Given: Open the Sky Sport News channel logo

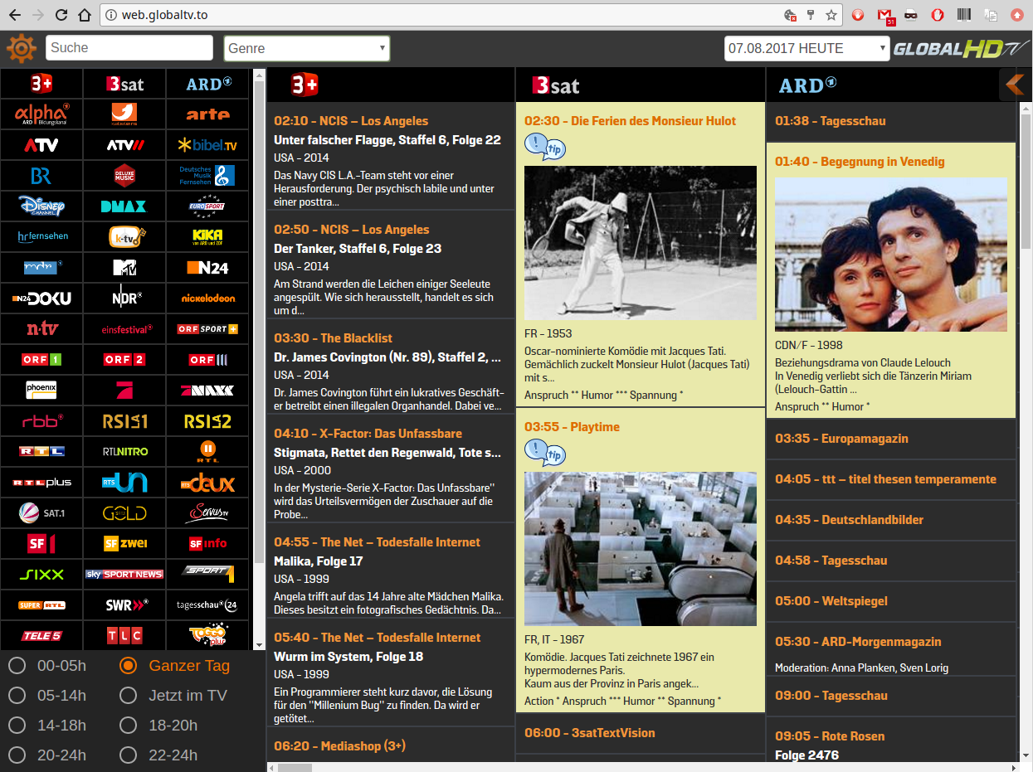Looking at the screenshot, I should [124, 574].
